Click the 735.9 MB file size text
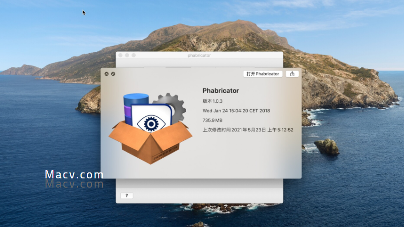The image size is (404, 227). pos(212,120)
